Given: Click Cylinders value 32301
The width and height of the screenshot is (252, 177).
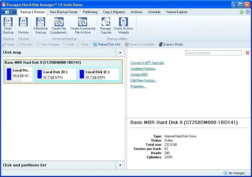Looking at the screenshot, I should pyautogui.click(x=169, y=157).
